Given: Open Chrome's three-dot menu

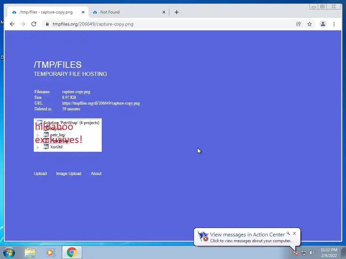Looking at the screenshot, I should click(334, 24).
